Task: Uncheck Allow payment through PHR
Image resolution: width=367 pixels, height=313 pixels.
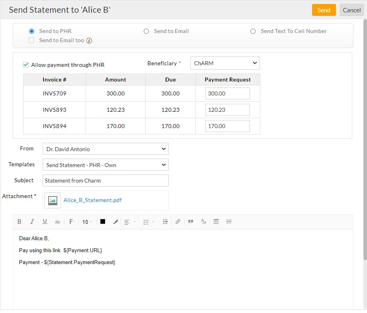Action: (x=26, y=65)
